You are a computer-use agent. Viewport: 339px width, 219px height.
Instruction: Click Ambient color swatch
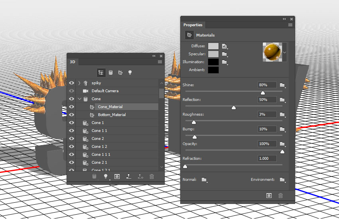213,70
